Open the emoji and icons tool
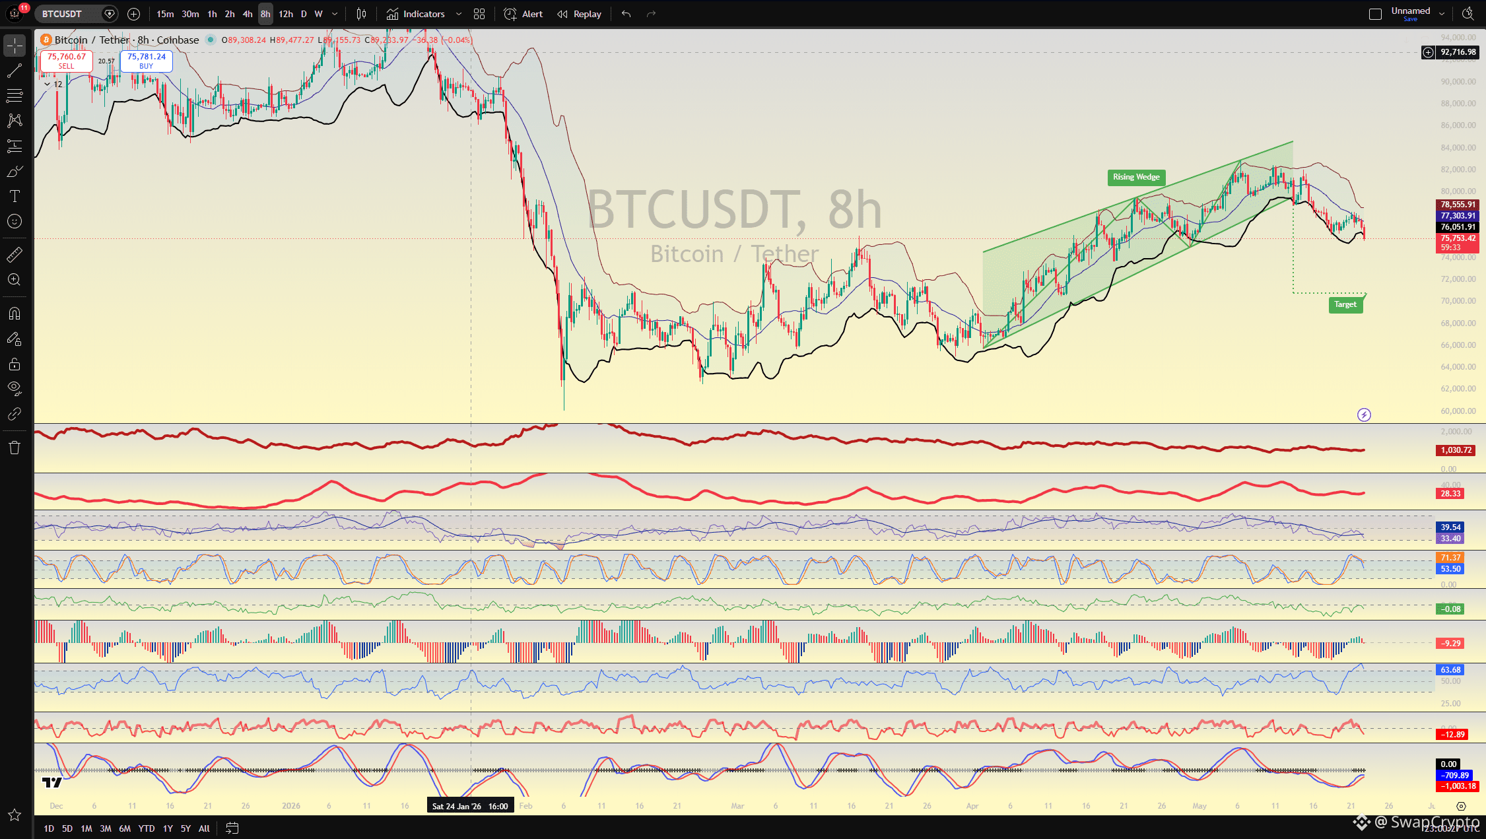The image size is (1486, 839). coord(15,222)
